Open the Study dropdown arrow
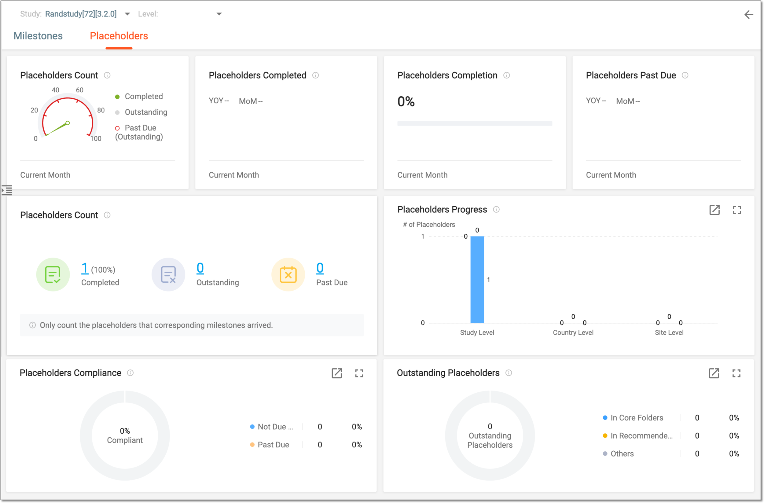Image resolution: width=764 pixels, height=503 pixels. coord(127,14)
